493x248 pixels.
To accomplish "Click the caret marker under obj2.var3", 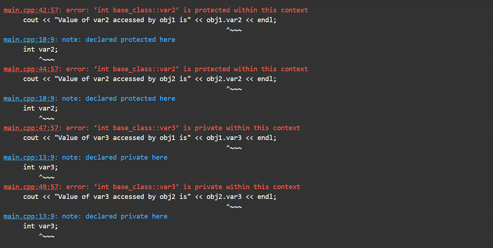I will coord(234,207).
